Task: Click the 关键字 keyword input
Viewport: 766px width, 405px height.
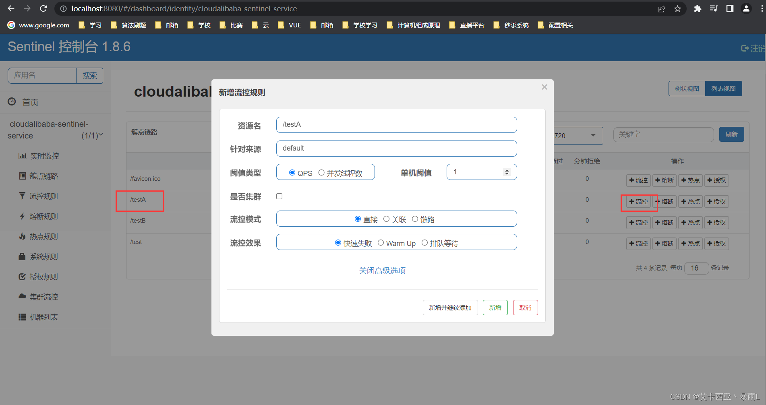Action: tap(664, 134)
